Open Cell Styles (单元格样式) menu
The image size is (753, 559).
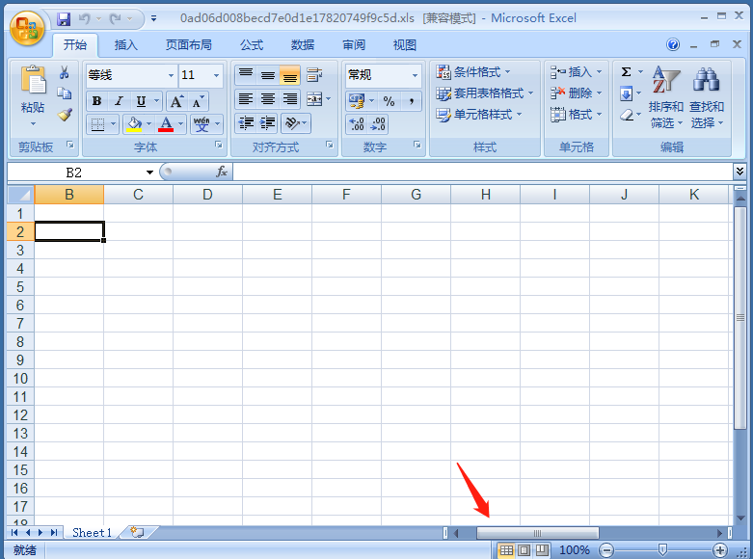pos(479,115)
